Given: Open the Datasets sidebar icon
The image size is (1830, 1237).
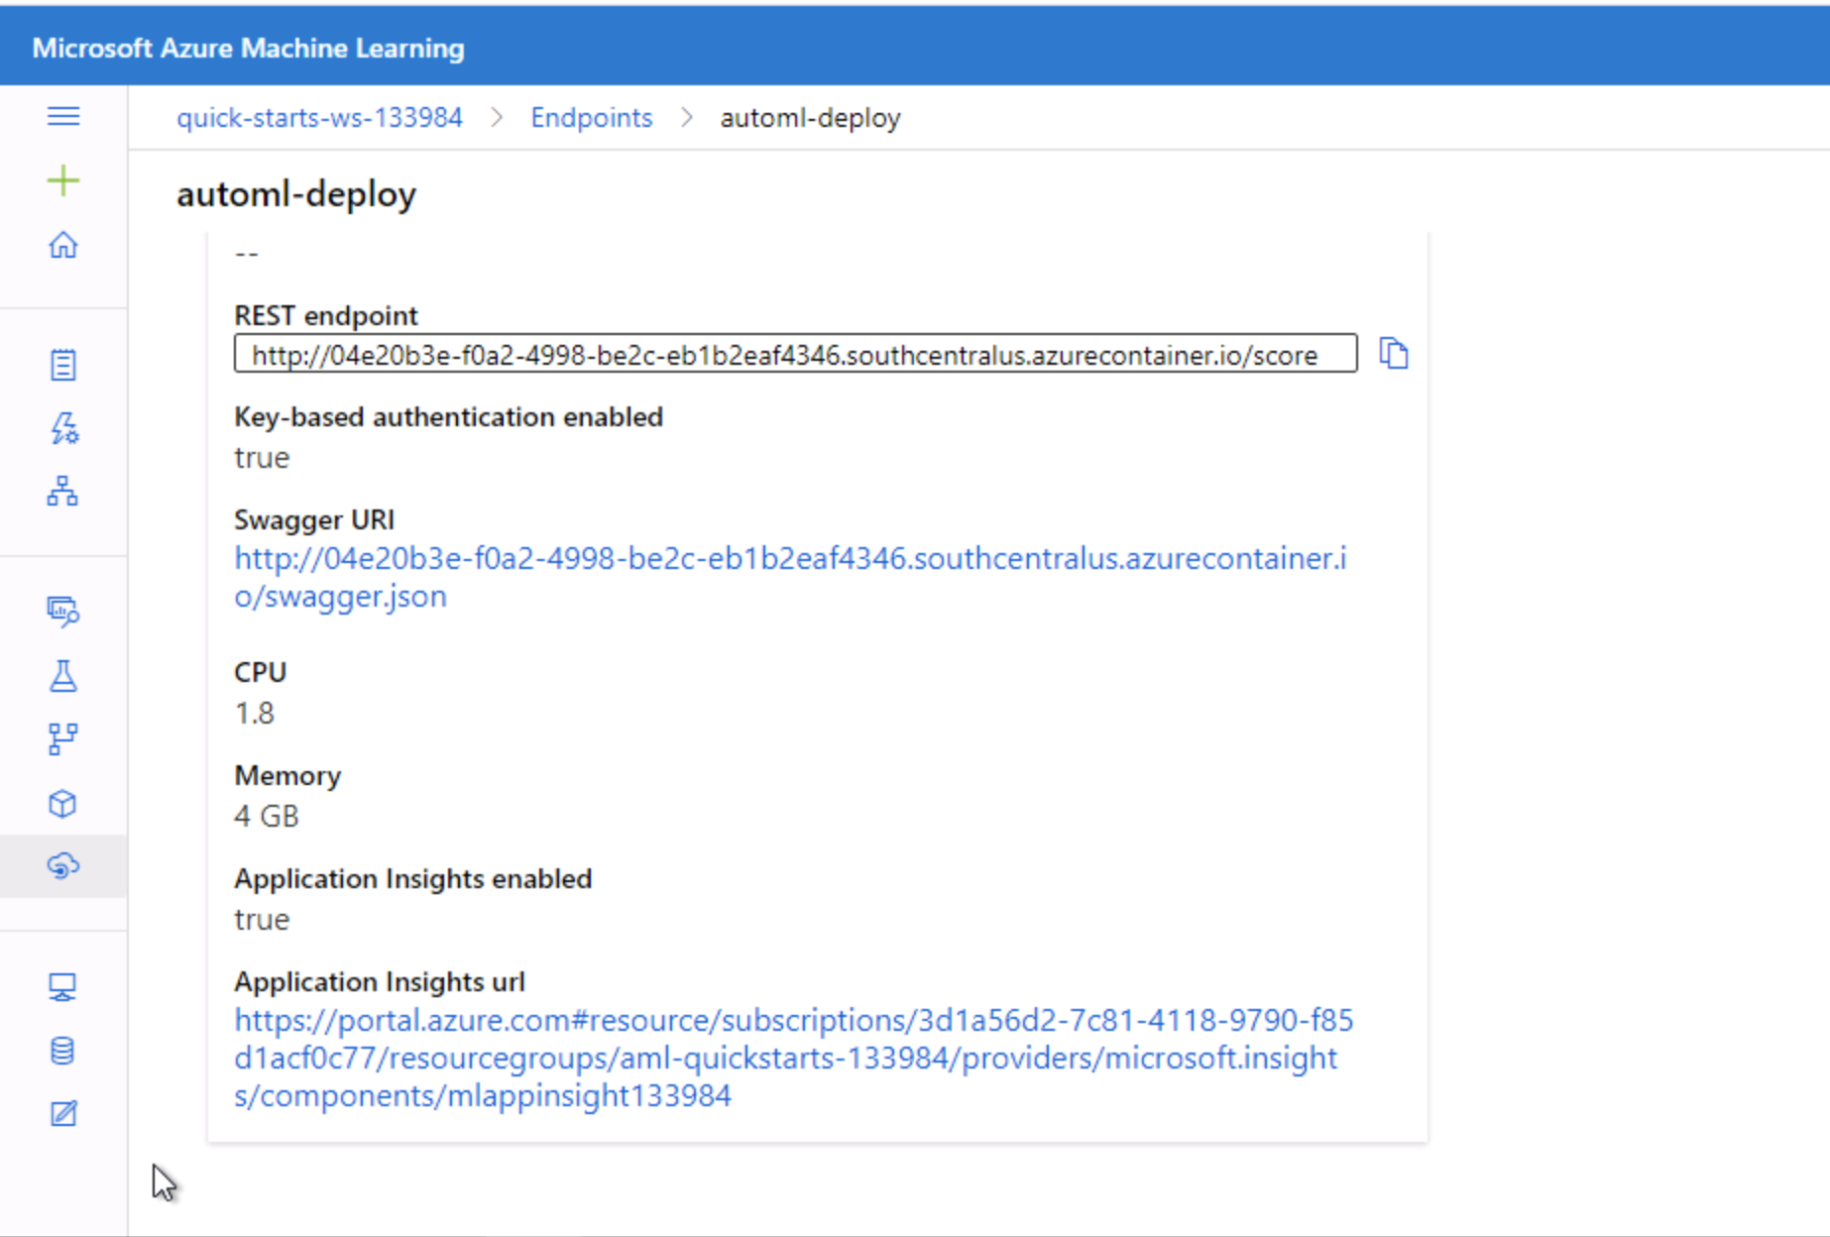Looking at the screenshot, I should [63, 612].
